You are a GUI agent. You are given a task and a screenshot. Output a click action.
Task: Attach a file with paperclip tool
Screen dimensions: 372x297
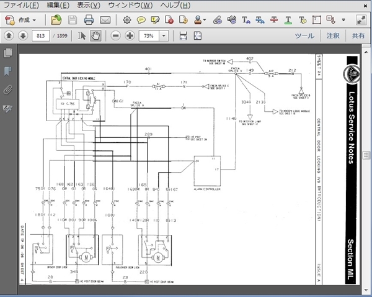(x=218, y=20)
